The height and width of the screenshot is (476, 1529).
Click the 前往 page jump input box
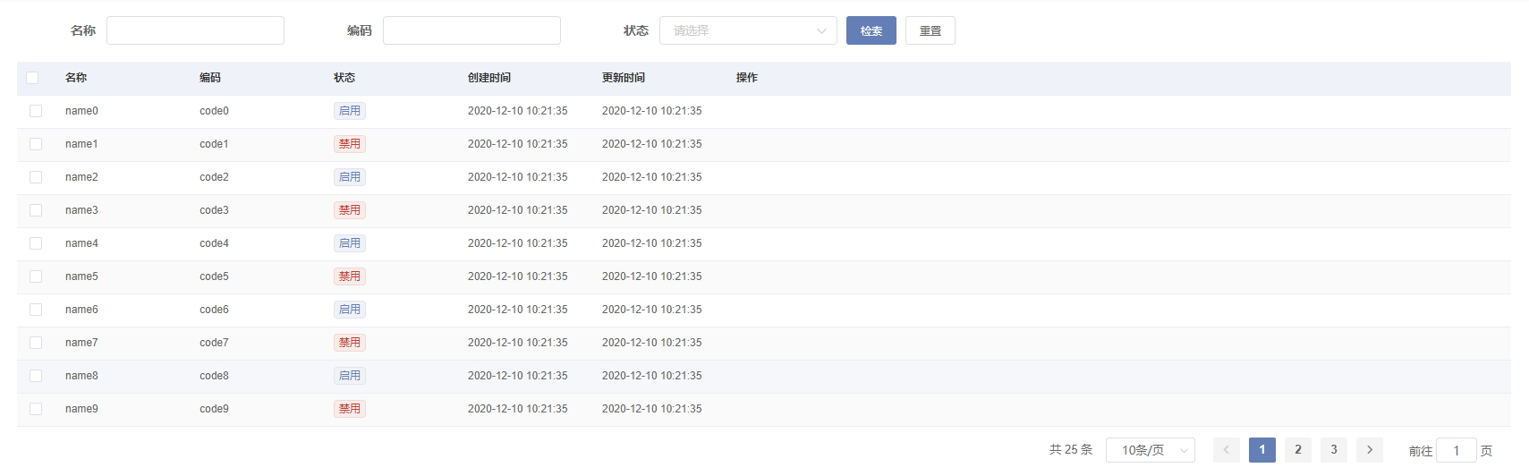(x=1456, y=450)
